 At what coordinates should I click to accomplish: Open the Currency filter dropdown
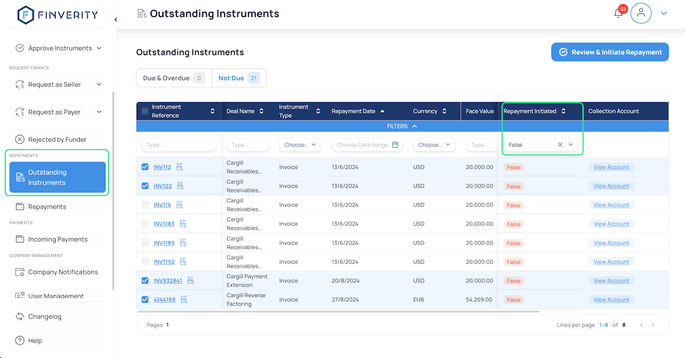(x=434, y=144)
